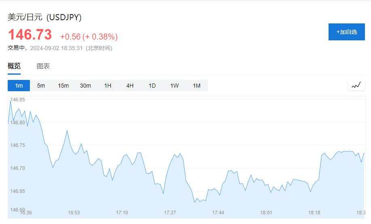Set chart to 1D period
This screenshot has width=371, height=224.
tap(152, 86)
